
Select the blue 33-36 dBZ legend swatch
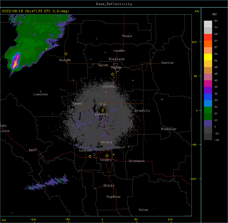(x=208, y=97)
